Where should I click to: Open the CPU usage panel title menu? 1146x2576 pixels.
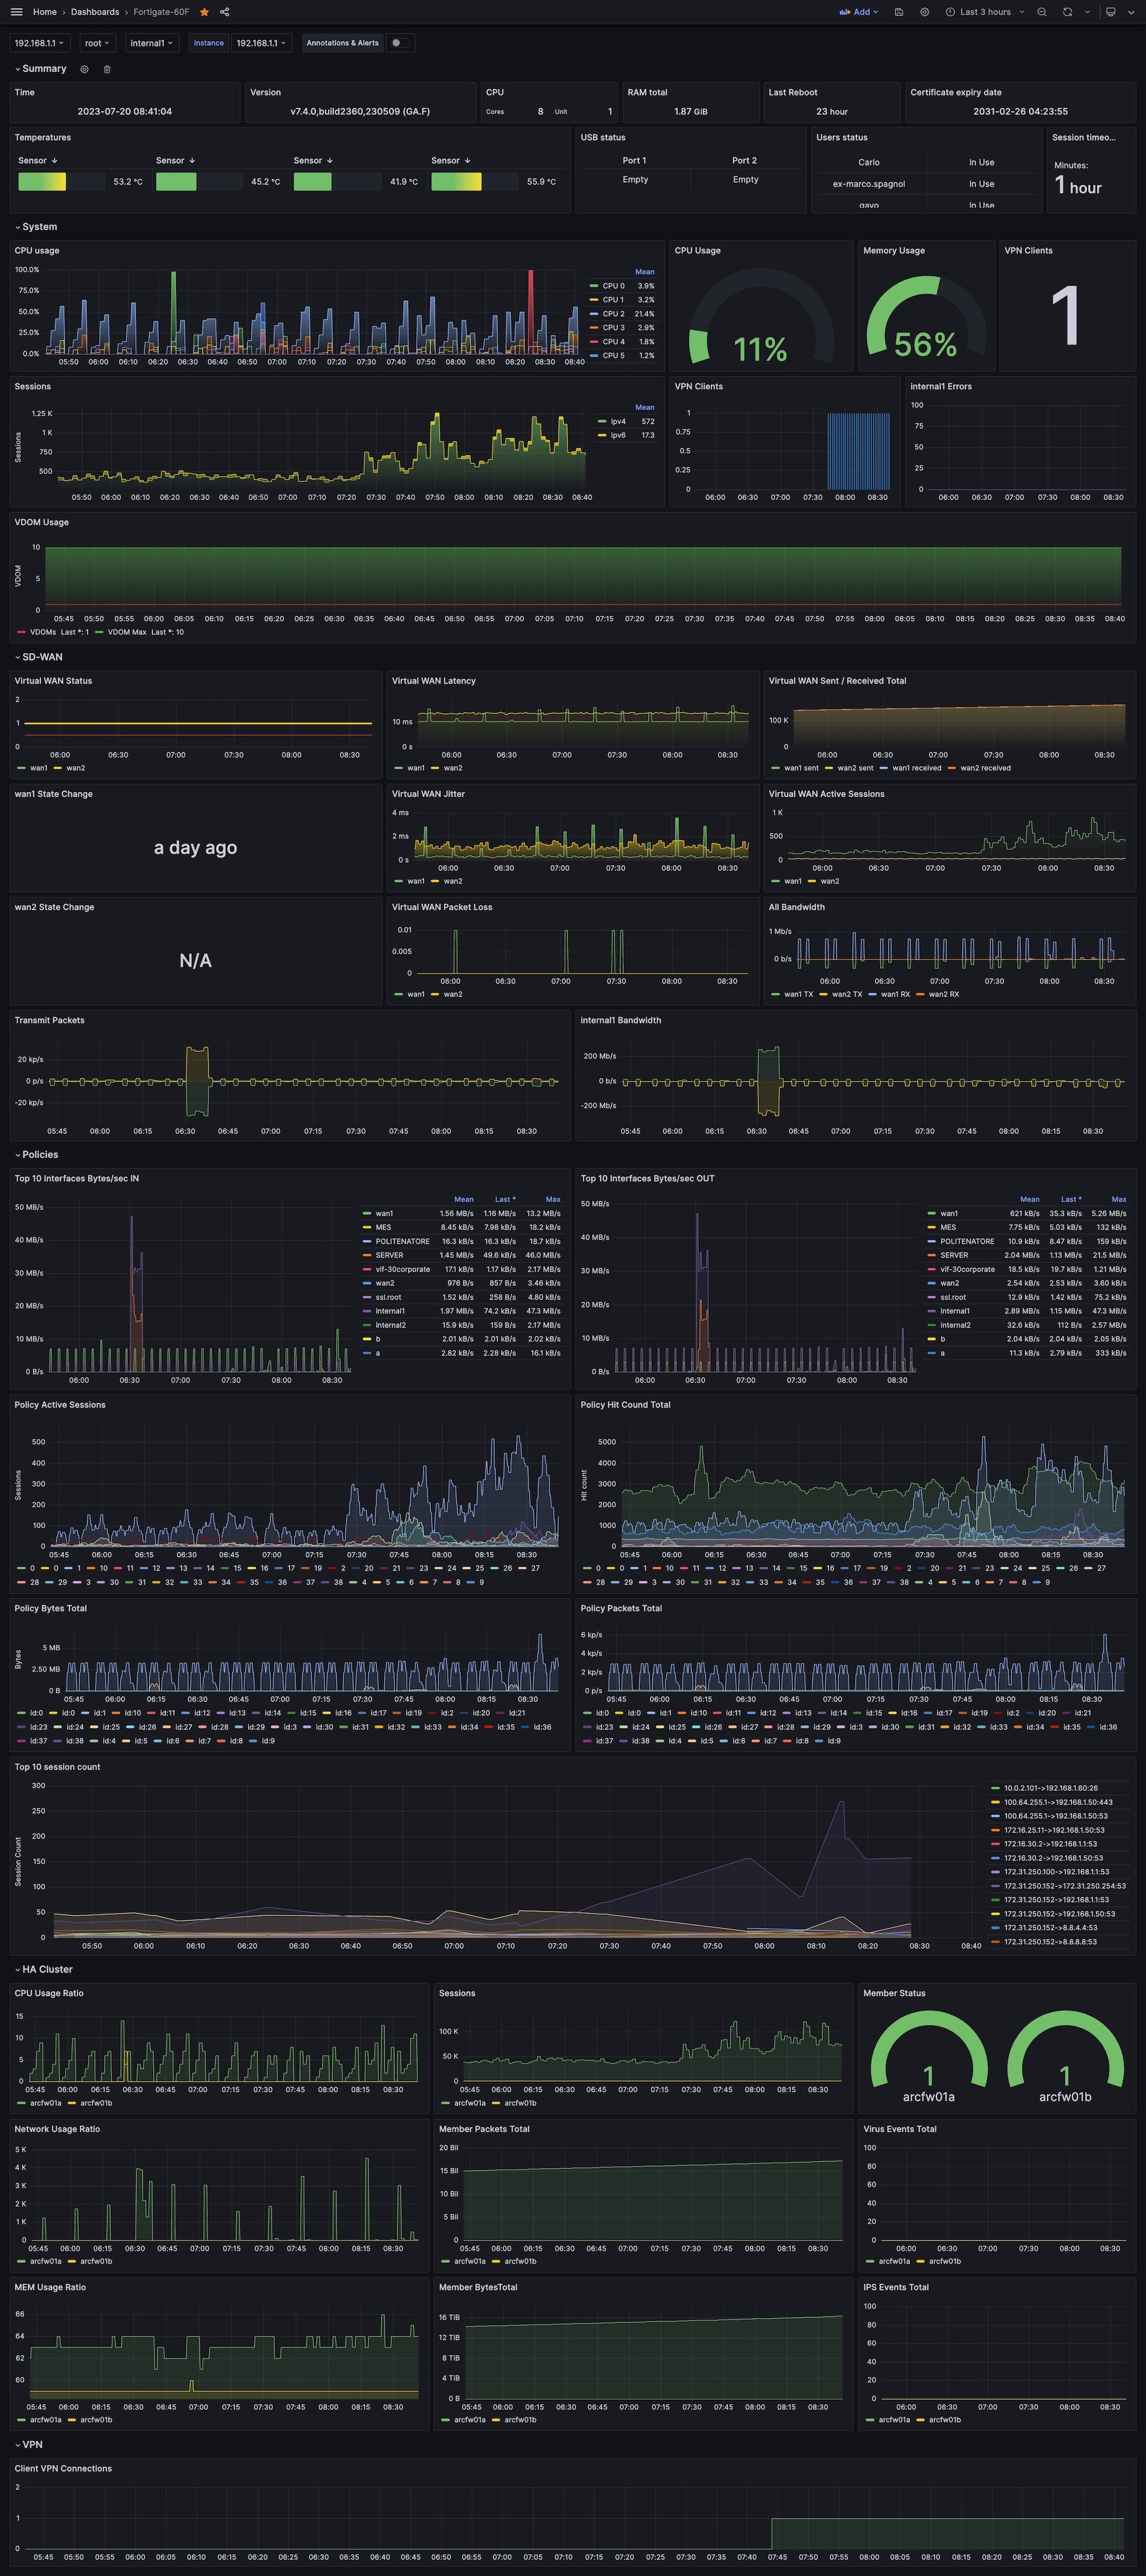pos(37,251)
